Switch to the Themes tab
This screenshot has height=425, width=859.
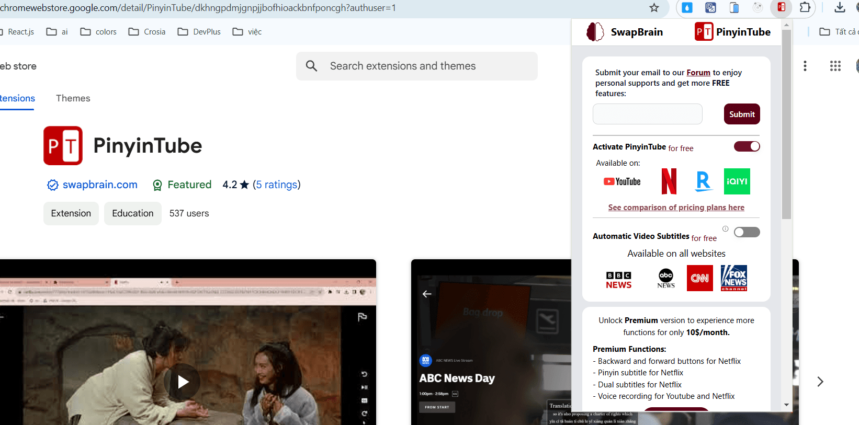[x=73, y=98]
